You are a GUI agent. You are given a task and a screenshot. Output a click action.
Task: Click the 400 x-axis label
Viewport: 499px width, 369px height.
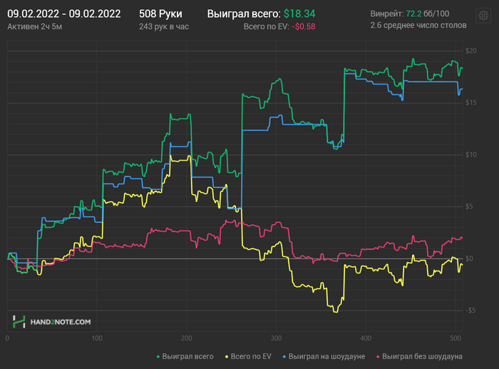tap(366, 338)
